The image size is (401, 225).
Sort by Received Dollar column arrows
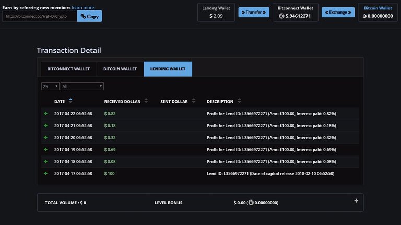(x=146, y=101)
